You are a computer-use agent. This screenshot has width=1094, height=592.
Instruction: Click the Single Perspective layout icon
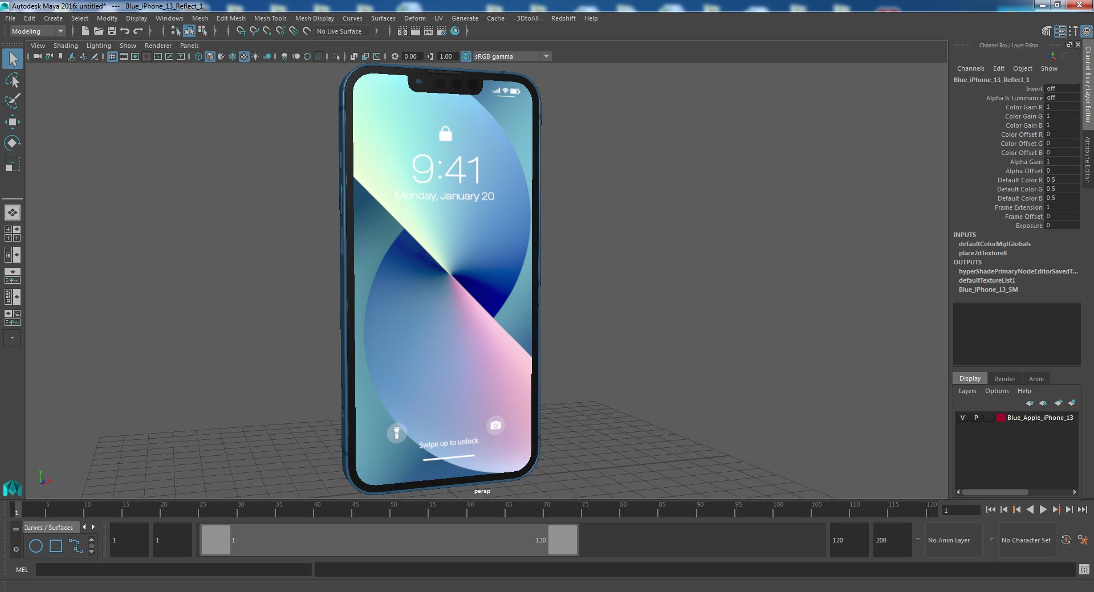13,213
